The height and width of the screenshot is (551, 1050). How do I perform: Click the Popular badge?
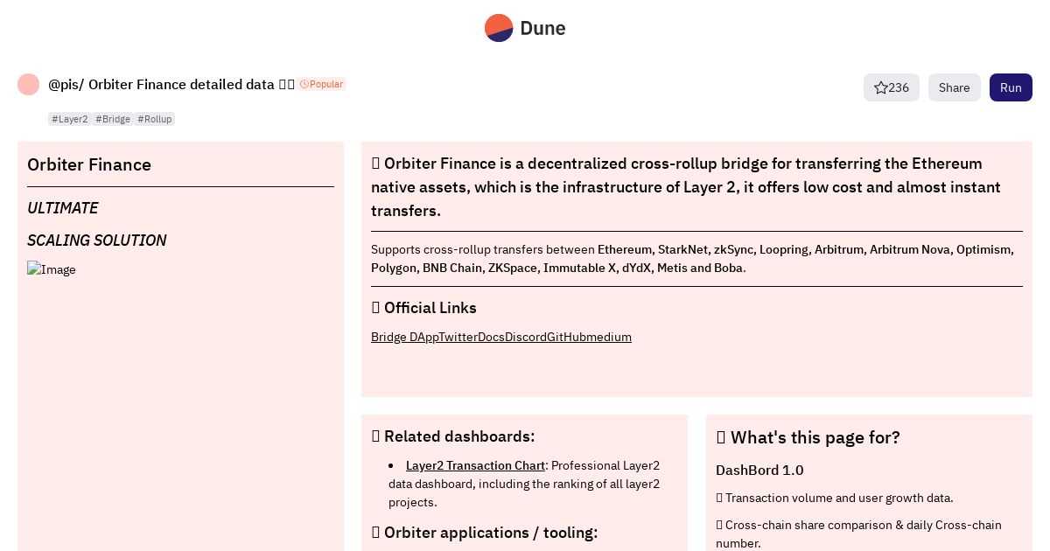click(x=321, y=84)
